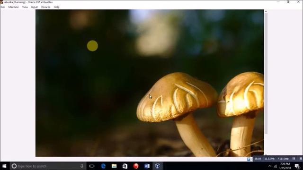Click the mushroom wallpaper in the VM
Viewport: 303px width, 170px height.
coord(150,83)
